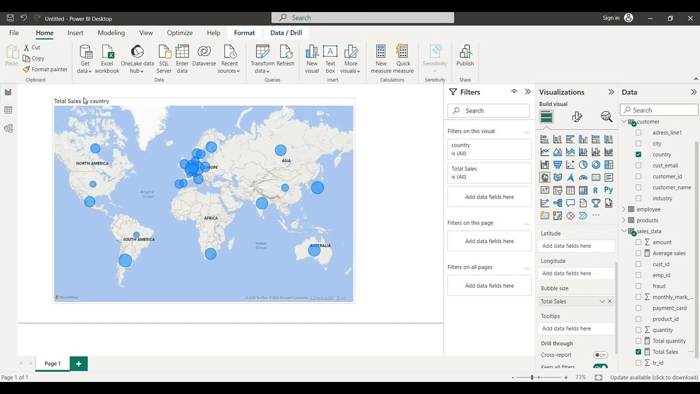This screenshot has width=700, height=394.
Task: Choose the donut chart visual icon
Action: (596, 165)
